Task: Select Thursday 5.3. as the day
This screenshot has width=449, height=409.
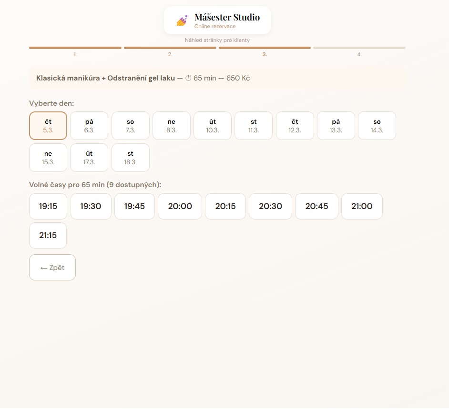Action: tap(48, 126)
